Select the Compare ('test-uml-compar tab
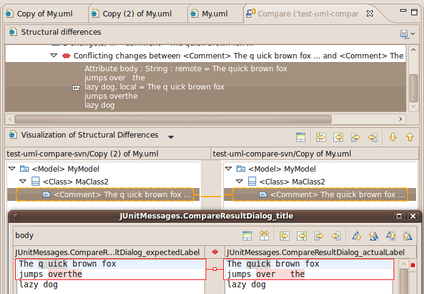 tap(308, 13)
